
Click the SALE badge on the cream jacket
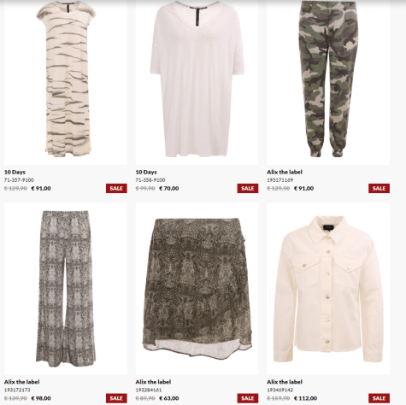379,398
